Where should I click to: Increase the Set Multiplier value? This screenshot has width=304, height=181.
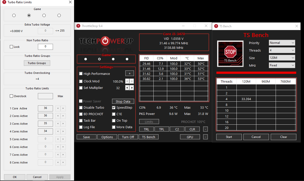pos(132,88)
